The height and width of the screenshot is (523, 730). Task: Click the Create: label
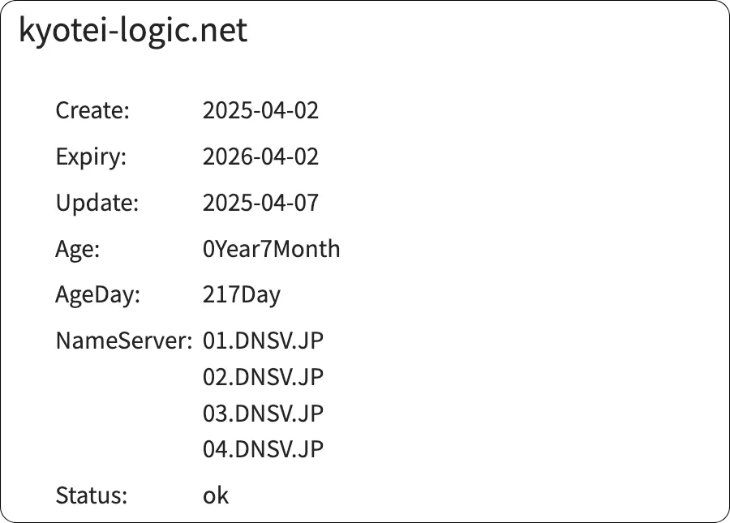click(92, 110)
